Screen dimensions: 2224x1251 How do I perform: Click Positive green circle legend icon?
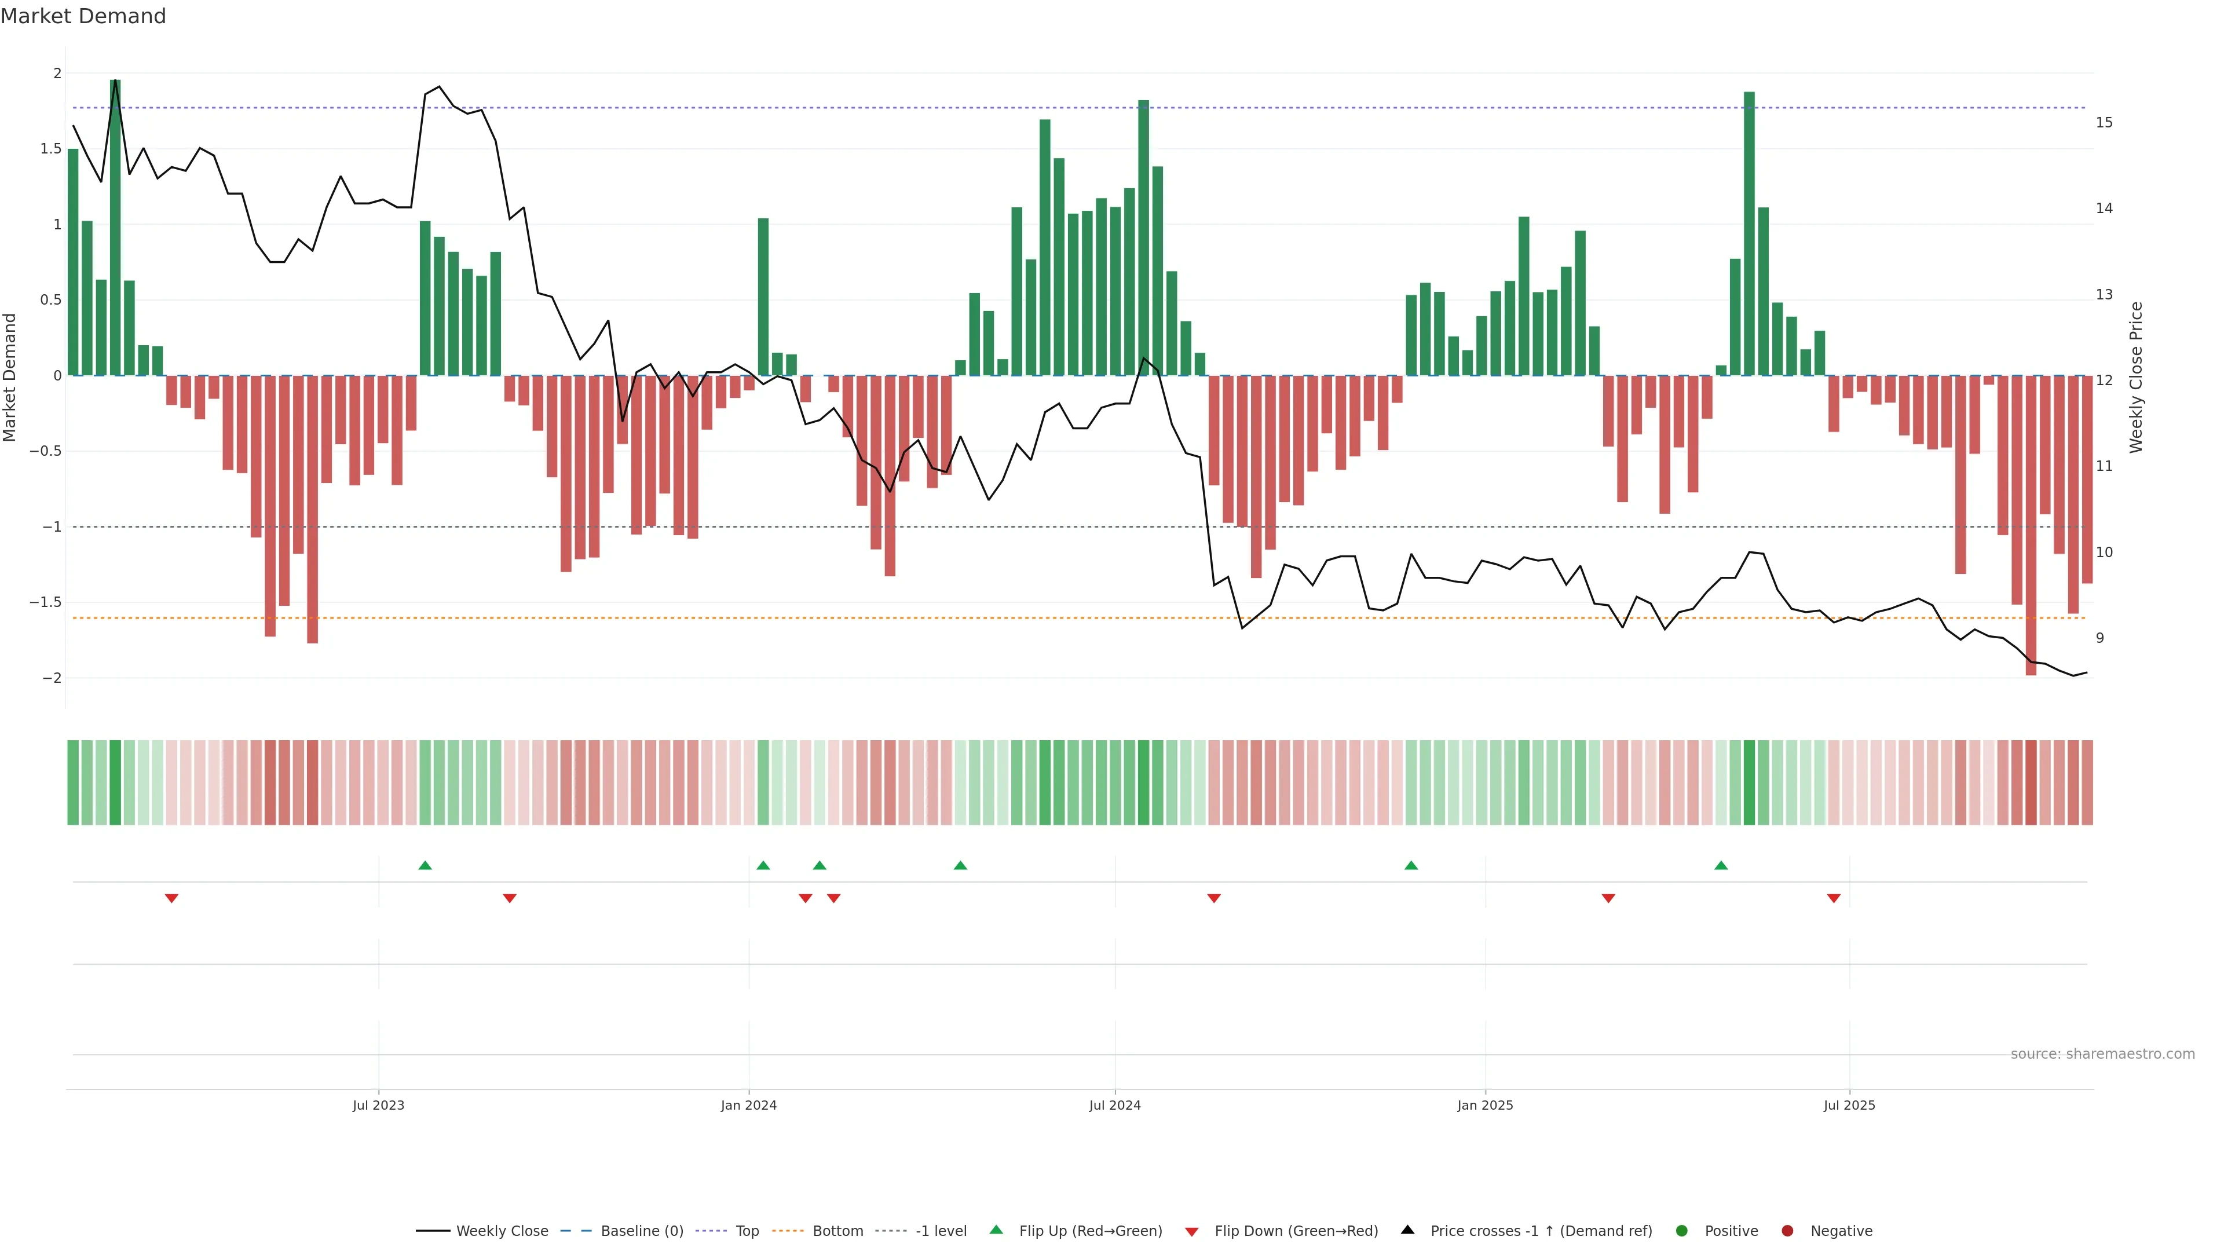1681,1231
